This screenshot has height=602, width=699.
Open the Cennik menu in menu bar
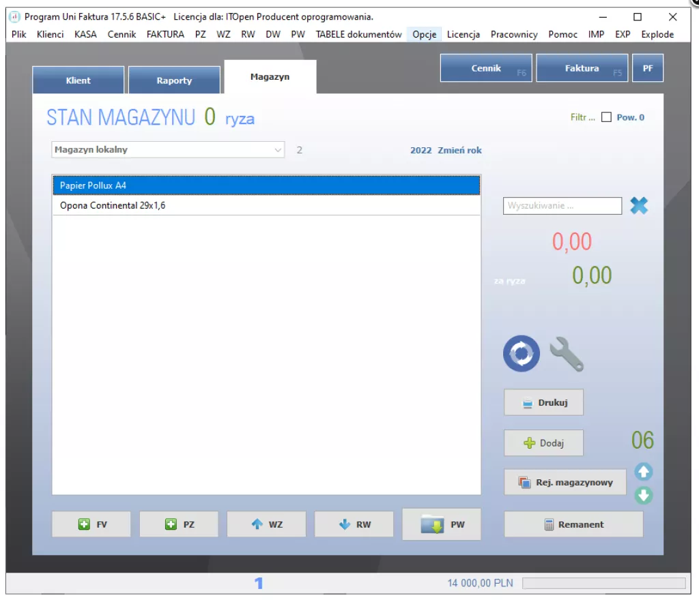click(x=122, y=34)
